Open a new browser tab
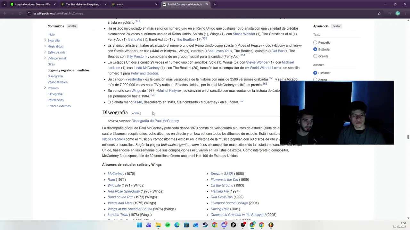The height and width of the screenshot is (230, 410). (x=215, y=4)
